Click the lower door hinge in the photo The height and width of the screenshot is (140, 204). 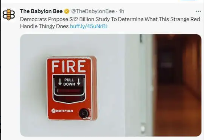(x=143, y=128)
